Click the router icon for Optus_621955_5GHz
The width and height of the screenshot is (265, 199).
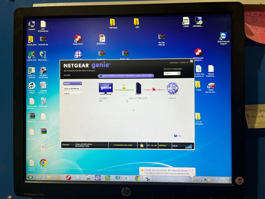(x=138, y=88)
